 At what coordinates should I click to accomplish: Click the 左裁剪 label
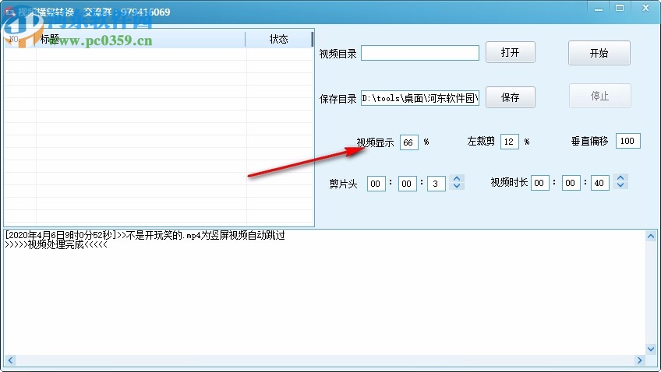point(481,142)
